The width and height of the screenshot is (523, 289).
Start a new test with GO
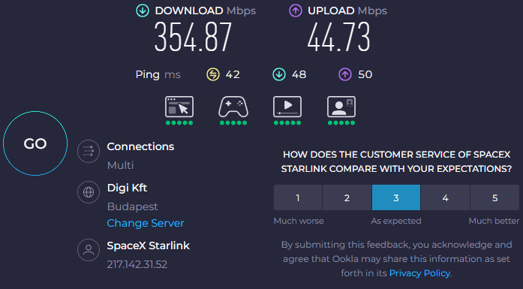pos(35,143)
